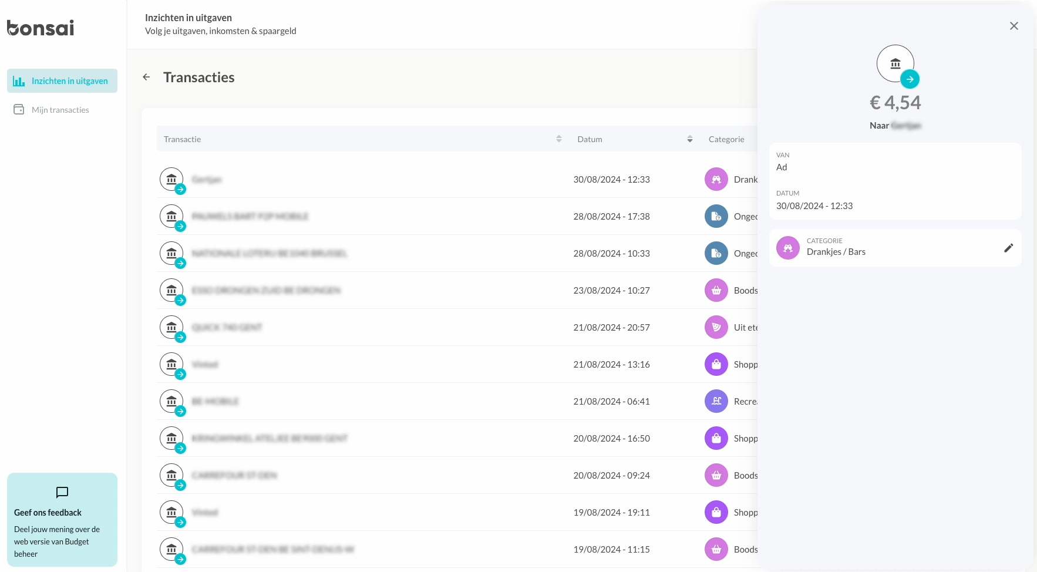Click bank icon of 30/08/2024 - 12:33 row
1037x572 pixels.
(171, 180)
